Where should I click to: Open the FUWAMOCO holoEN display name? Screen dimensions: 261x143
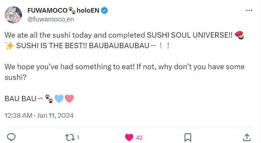tap(63, 11)
